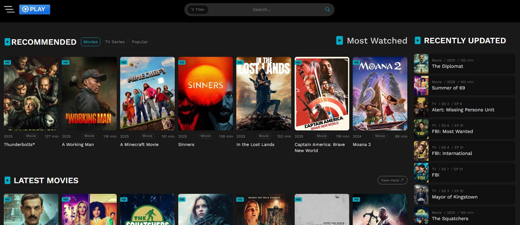Open The Squatchers entry in sidebar

(464, 216)
